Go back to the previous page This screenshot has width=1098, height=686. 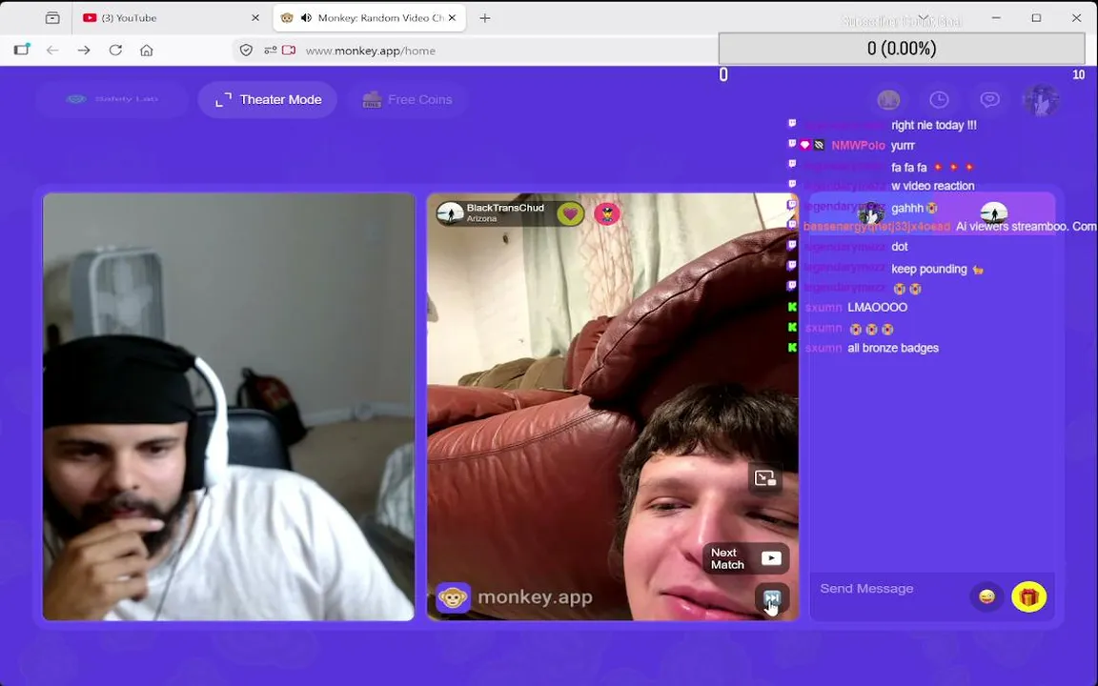(52, 50)
